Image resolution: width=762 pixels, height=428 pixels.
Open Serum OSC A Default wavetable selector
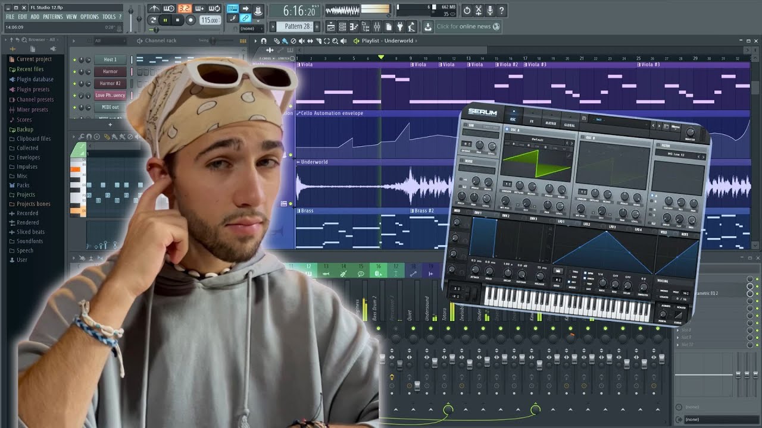click(x=538, y=139)
